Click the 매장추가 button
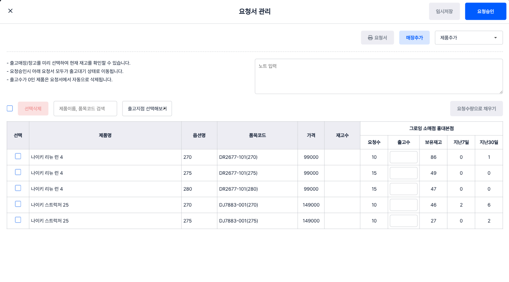Viewport: 509px width, 282px height. (414, 38)
